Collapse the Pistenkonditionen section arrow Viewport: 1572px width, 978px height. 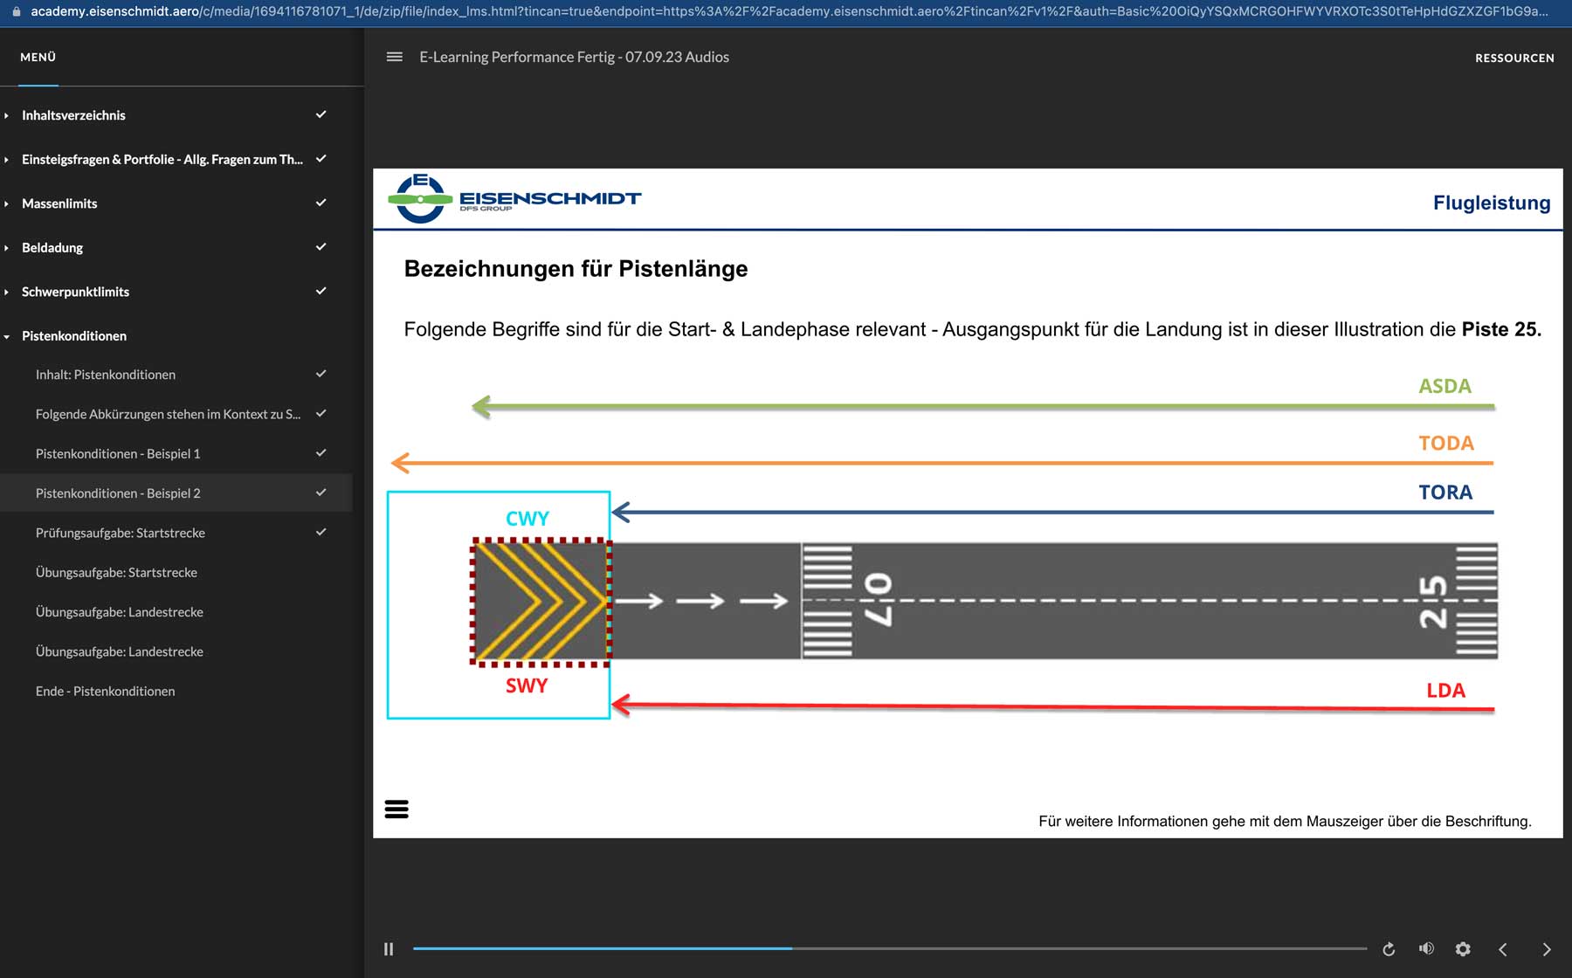coord(7,336)
